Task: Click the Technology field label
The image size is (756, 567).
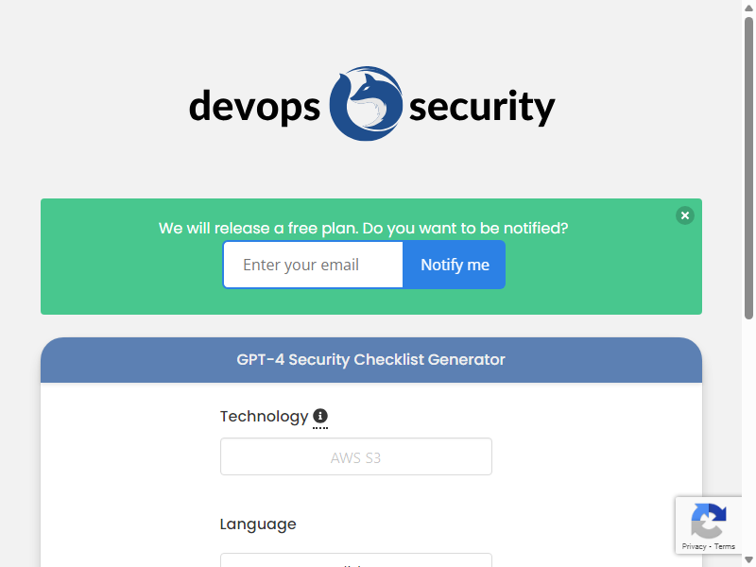Action: click(x=264, y=416)
